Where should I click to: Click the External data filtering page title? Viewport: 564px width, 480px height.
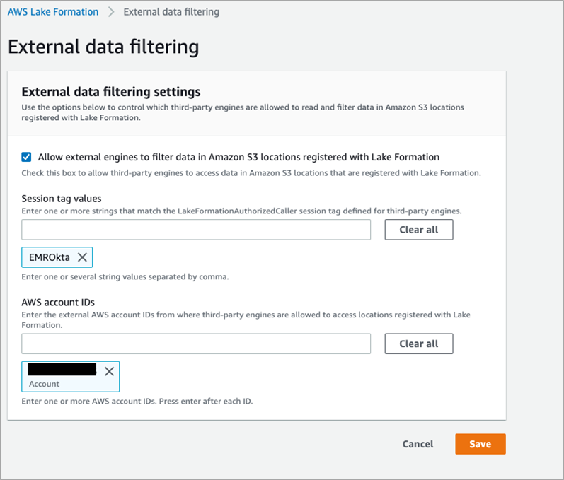click(103, 47)
